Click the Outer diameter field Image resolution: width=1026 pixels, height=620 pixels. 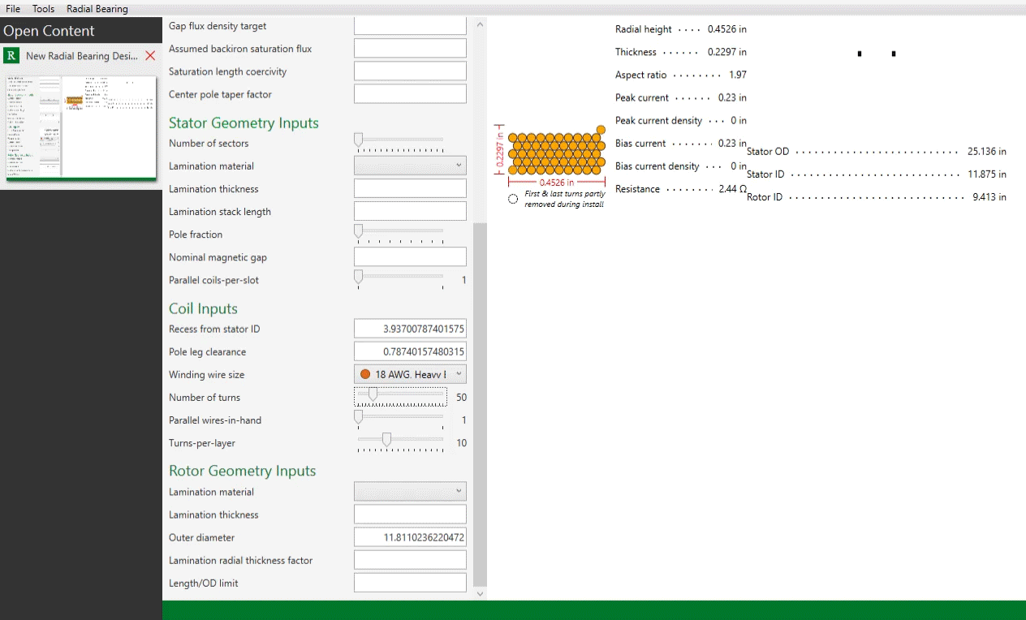pos(410,537)
